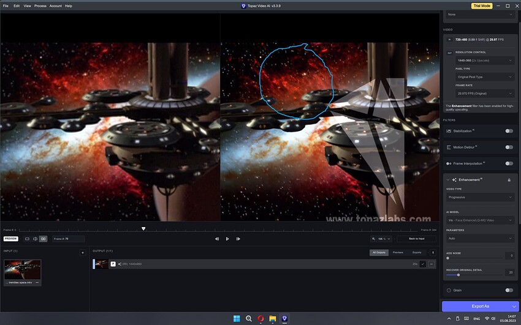
Task: Select the side-by-side view layout icon
Action: tap(43, 239)
